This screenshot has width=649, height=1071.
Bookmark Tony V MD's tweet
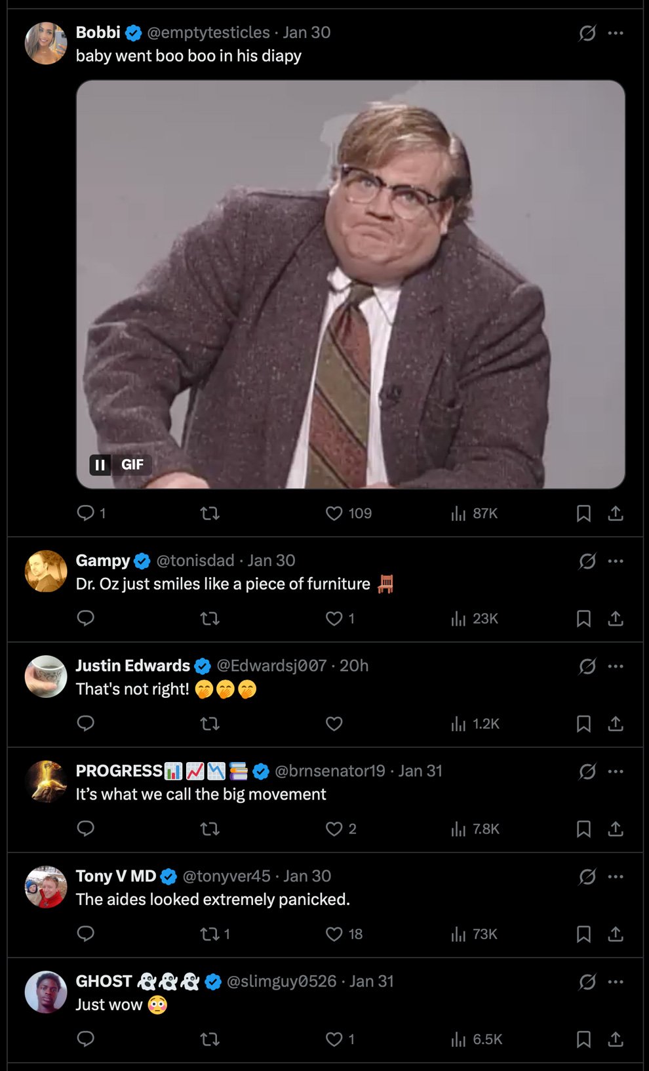pyautogui.click(x=583, y=934)
